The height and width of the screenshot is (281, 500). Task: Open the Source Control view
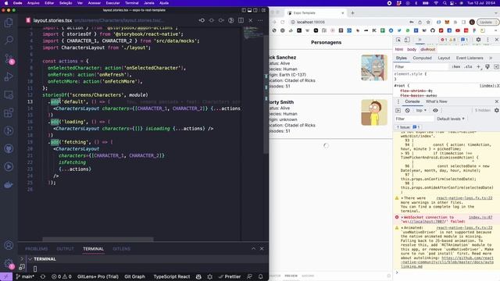[9, 59]
